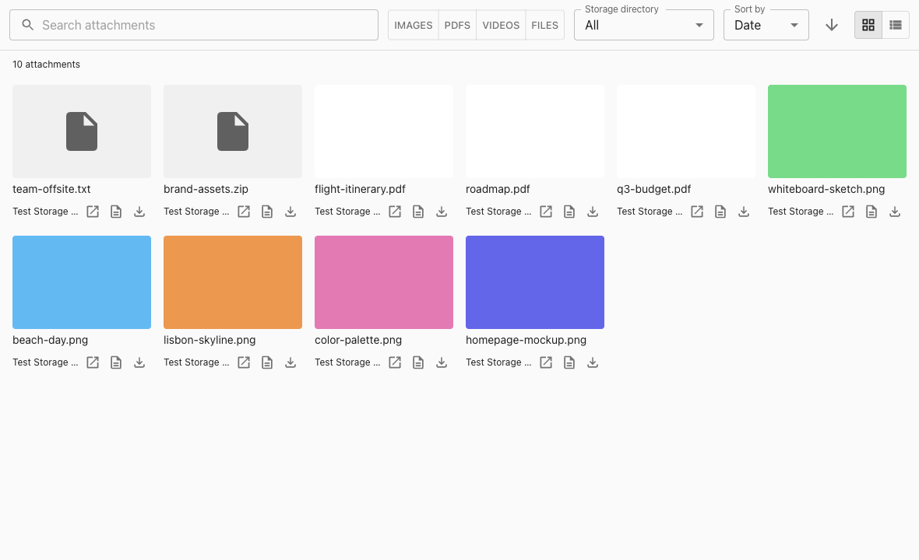The image size is (919, 560).
Task: Toggle the FILES filter
Action: [545, 25]
